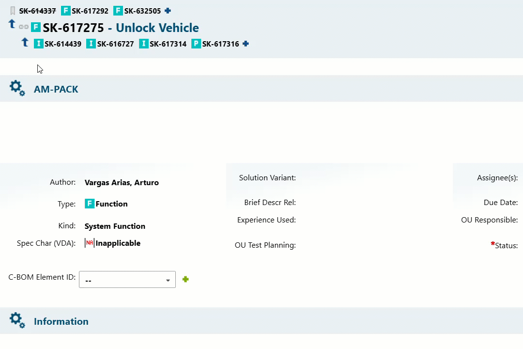
Task: Click the blue upward arrow above the title
Action: [12, 23]
